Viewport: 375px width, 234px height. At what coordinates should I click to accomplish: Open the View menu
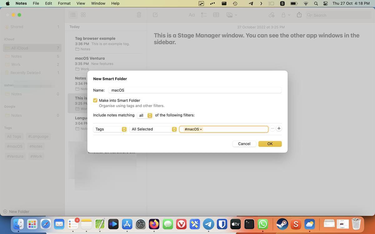pyautogui.click(x=80, y=3)
